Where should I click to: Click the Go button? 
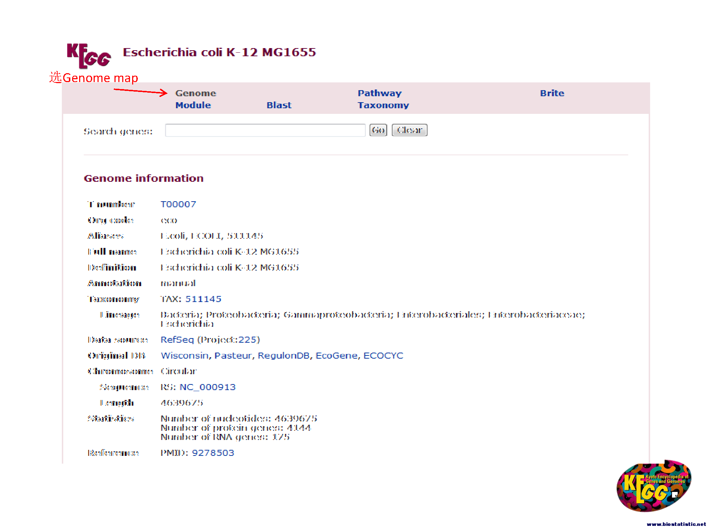tap(378, 130)
